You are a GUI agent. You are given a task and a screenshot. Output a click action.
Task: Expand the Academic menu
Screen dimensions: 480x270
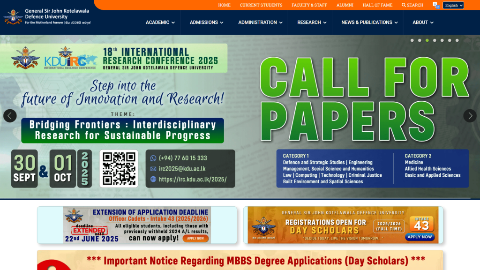(x=160, y=22)
